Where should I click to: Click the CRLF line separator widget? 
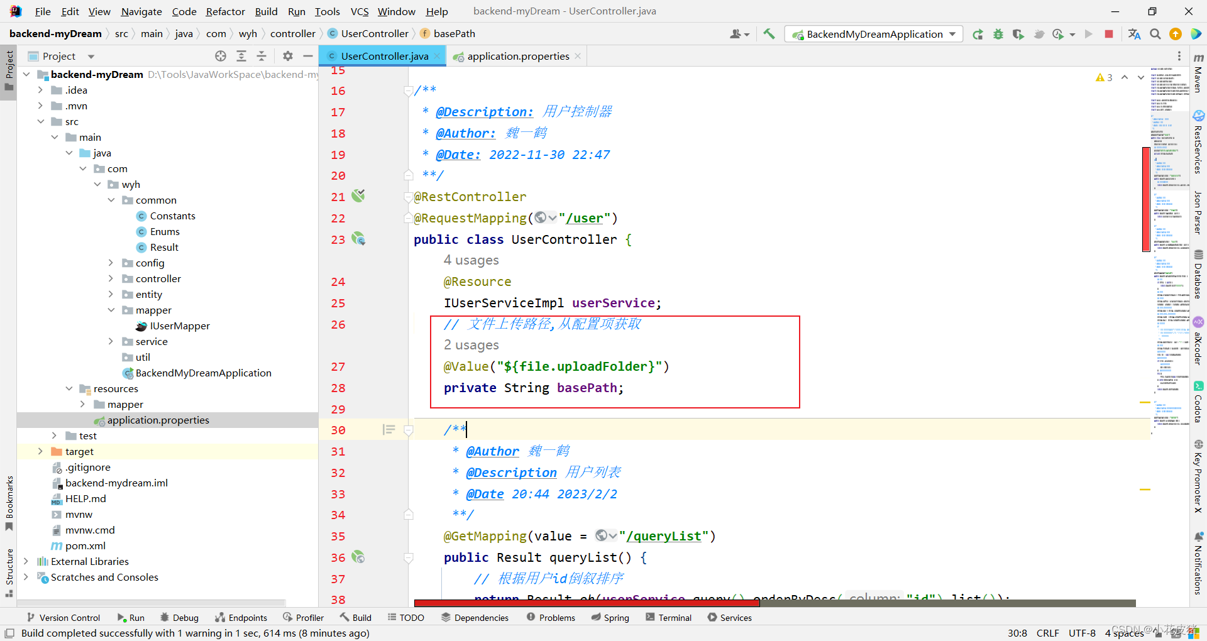1047,633
